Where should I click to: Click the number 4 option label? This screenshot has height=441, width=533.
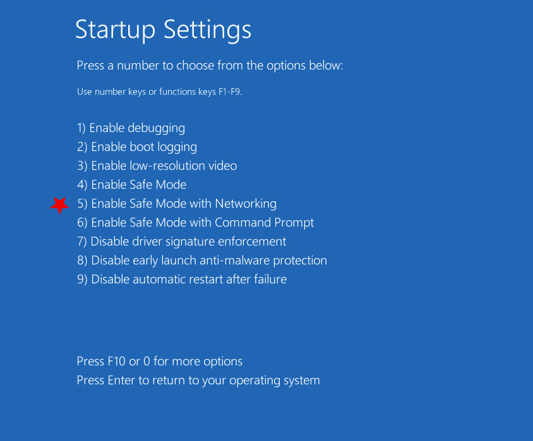(x=81, y=184)
